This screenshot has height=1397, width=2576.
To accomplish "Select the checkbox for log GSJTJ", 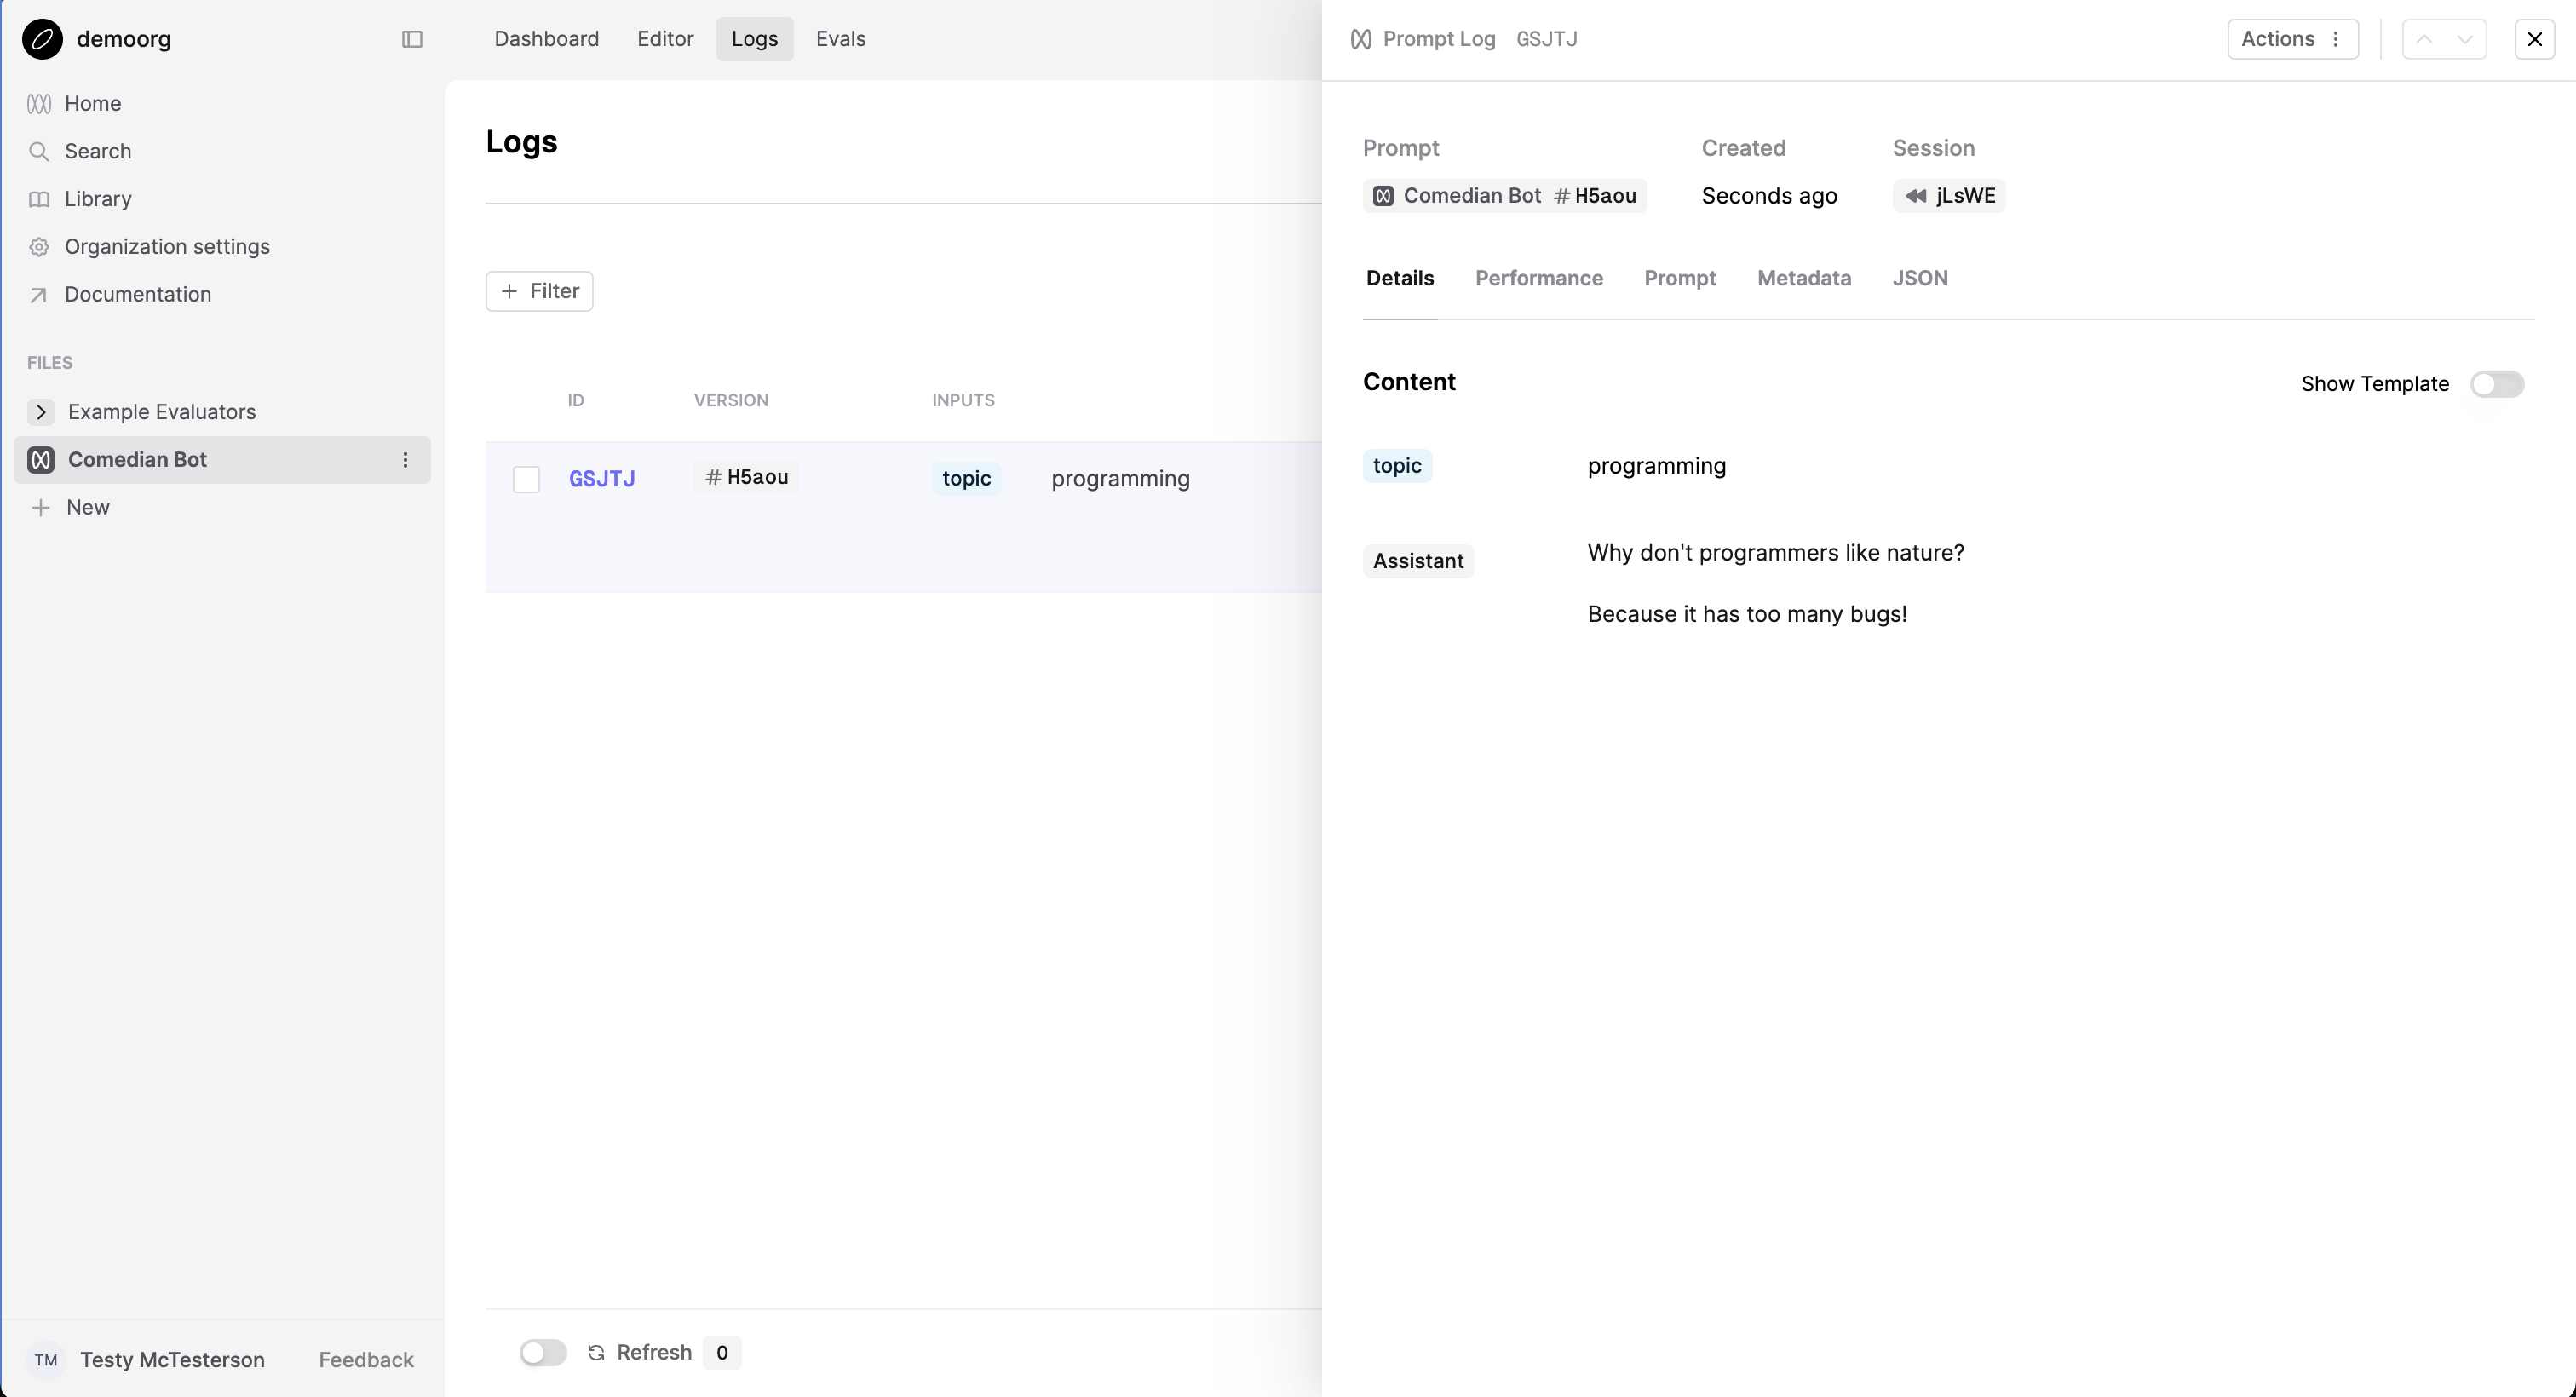I will coord(527,479).
